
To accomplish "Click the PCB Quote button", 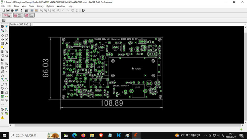I will tap(18, 15).
